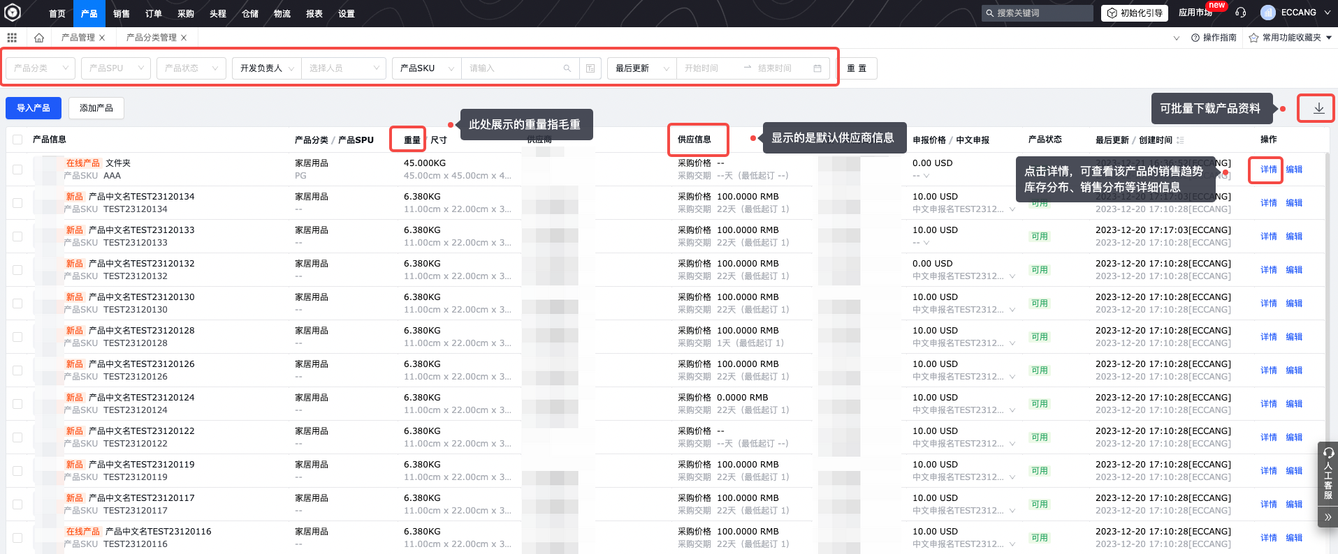
Task: Expand the 产品状态 dropdown
Action: 191,68
